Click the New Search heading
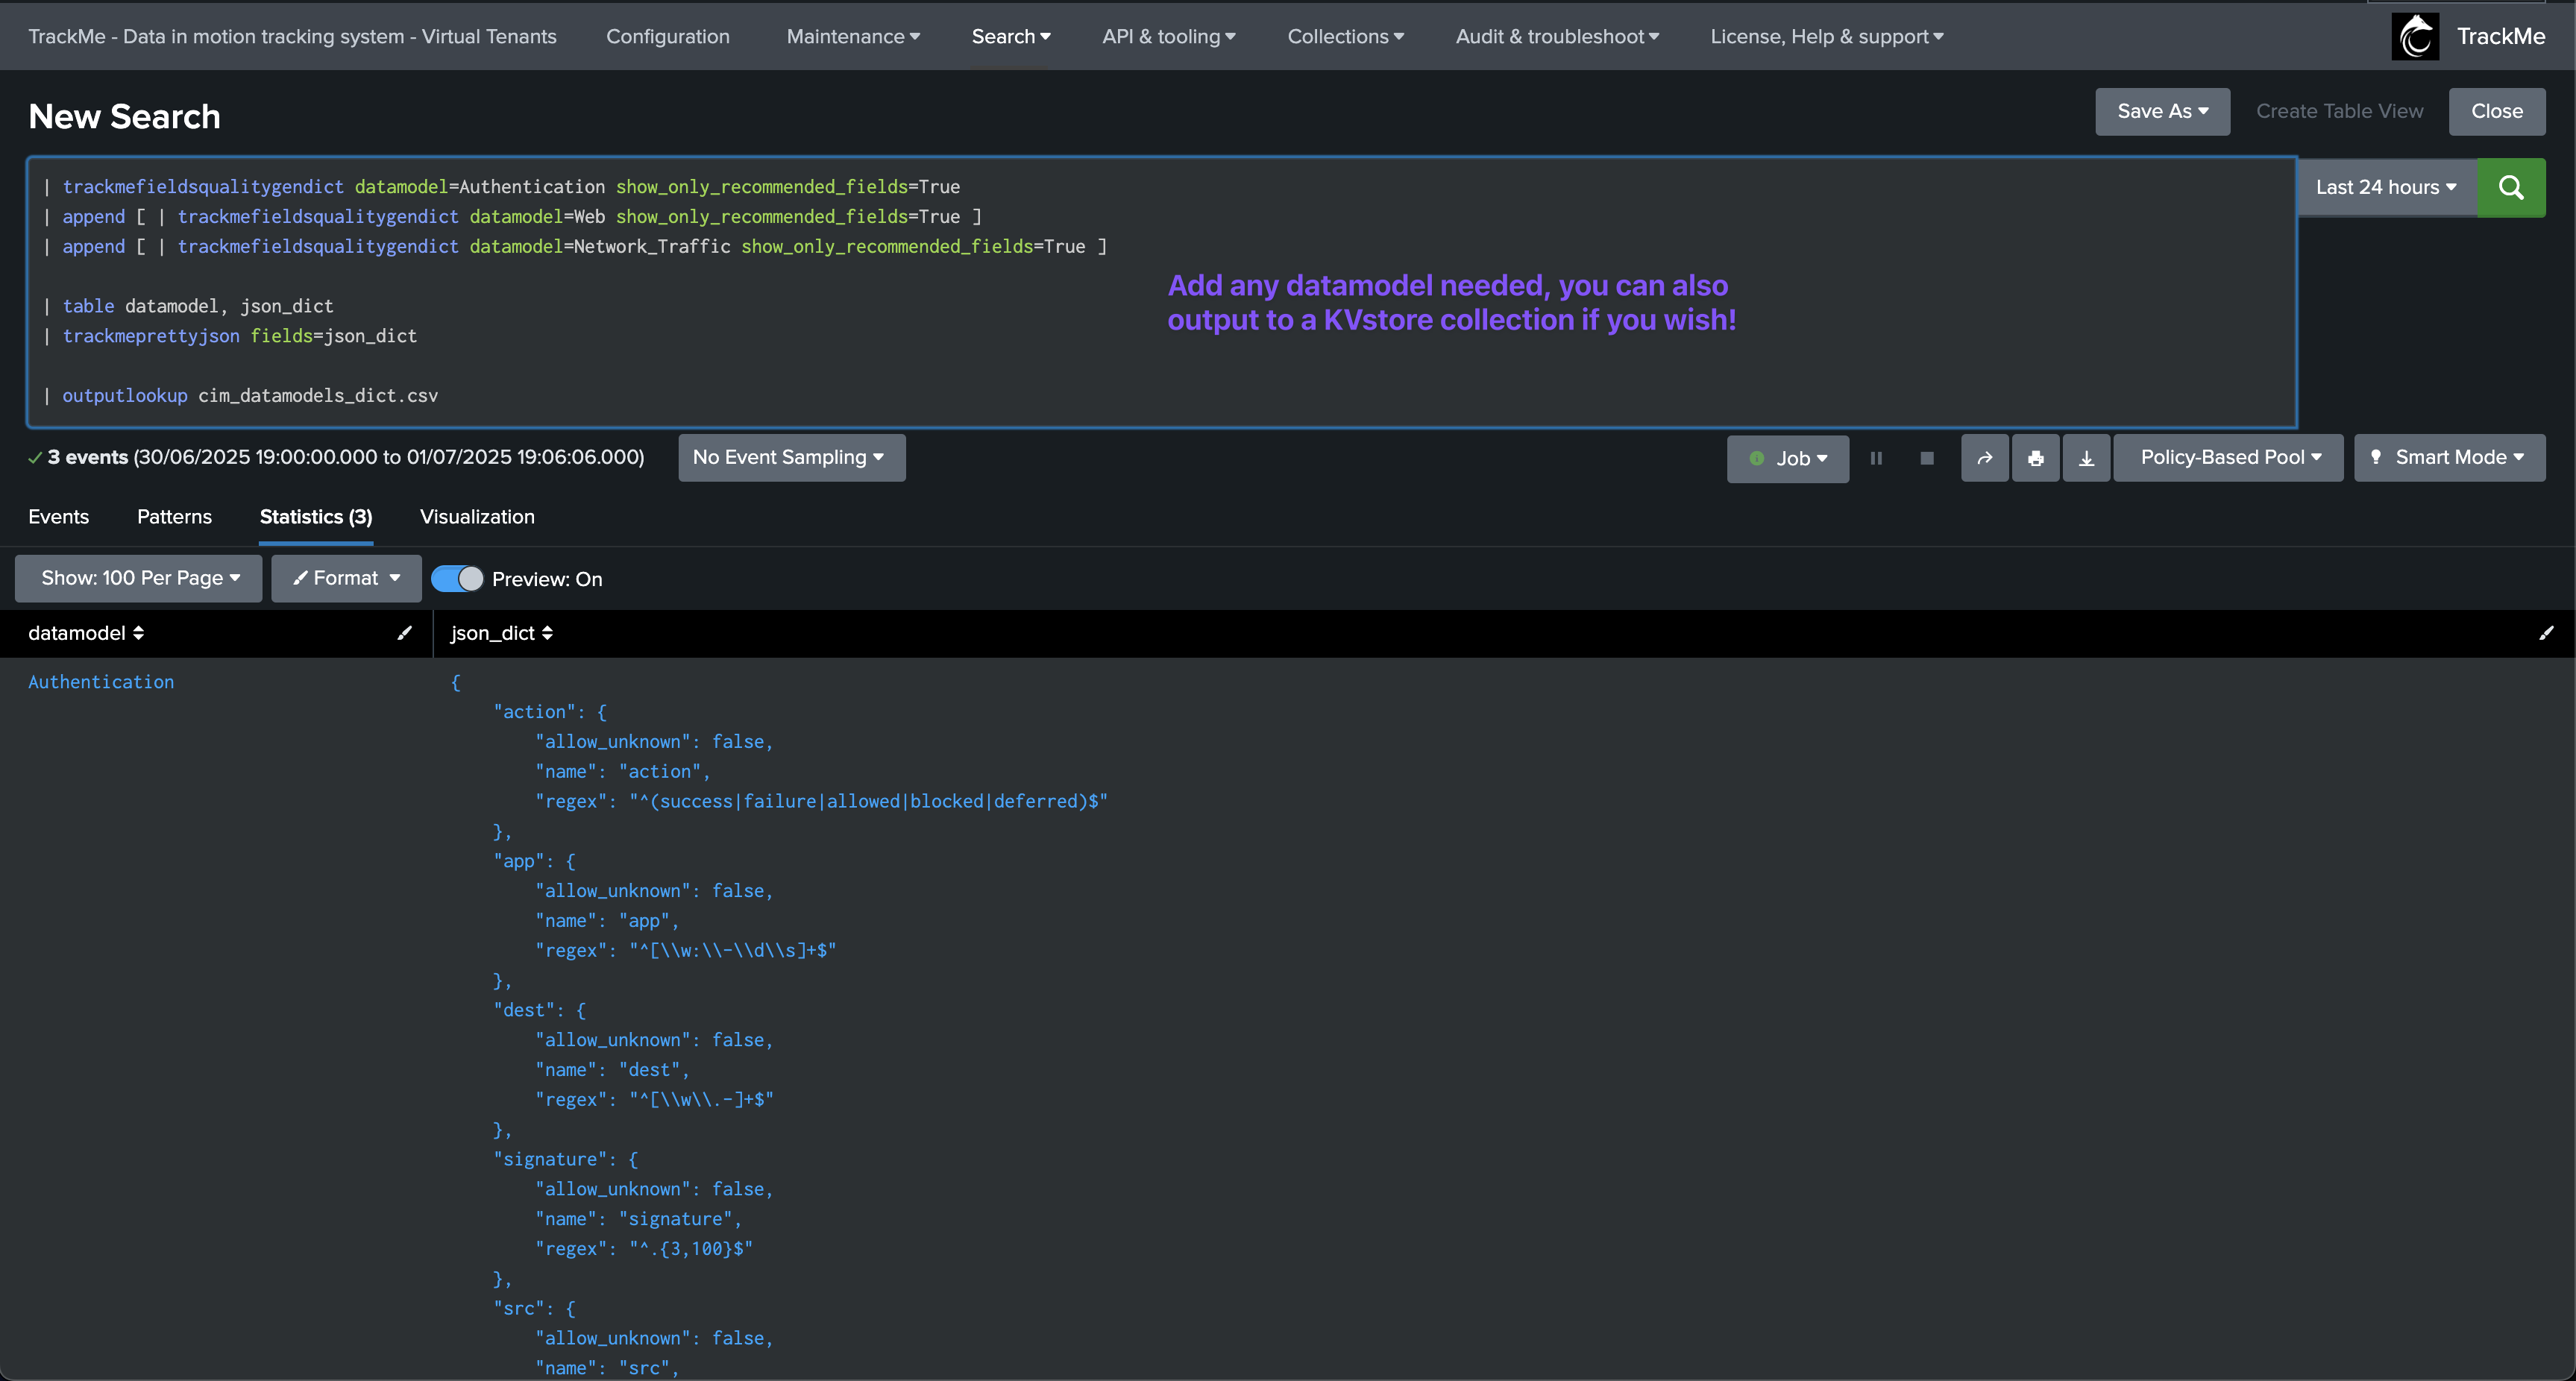The image size is (2576, 1381). click(124, 116)
